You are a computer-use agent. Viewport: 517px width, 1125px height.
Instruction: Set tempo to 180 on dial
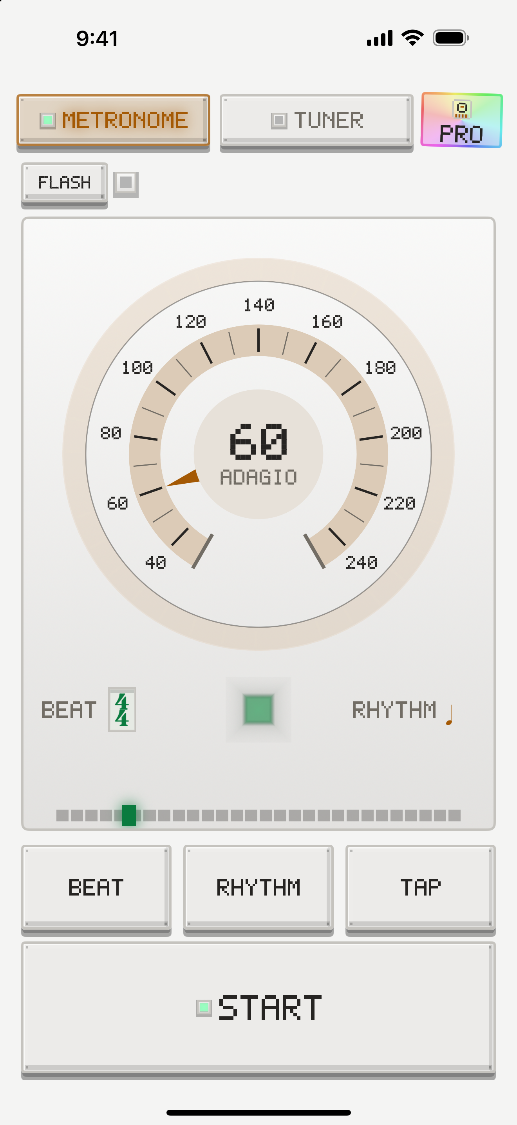[x=381, y=368]
